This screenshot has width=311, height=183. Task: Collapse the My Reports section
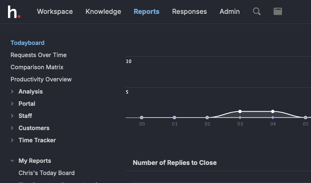tap(34, 161)
